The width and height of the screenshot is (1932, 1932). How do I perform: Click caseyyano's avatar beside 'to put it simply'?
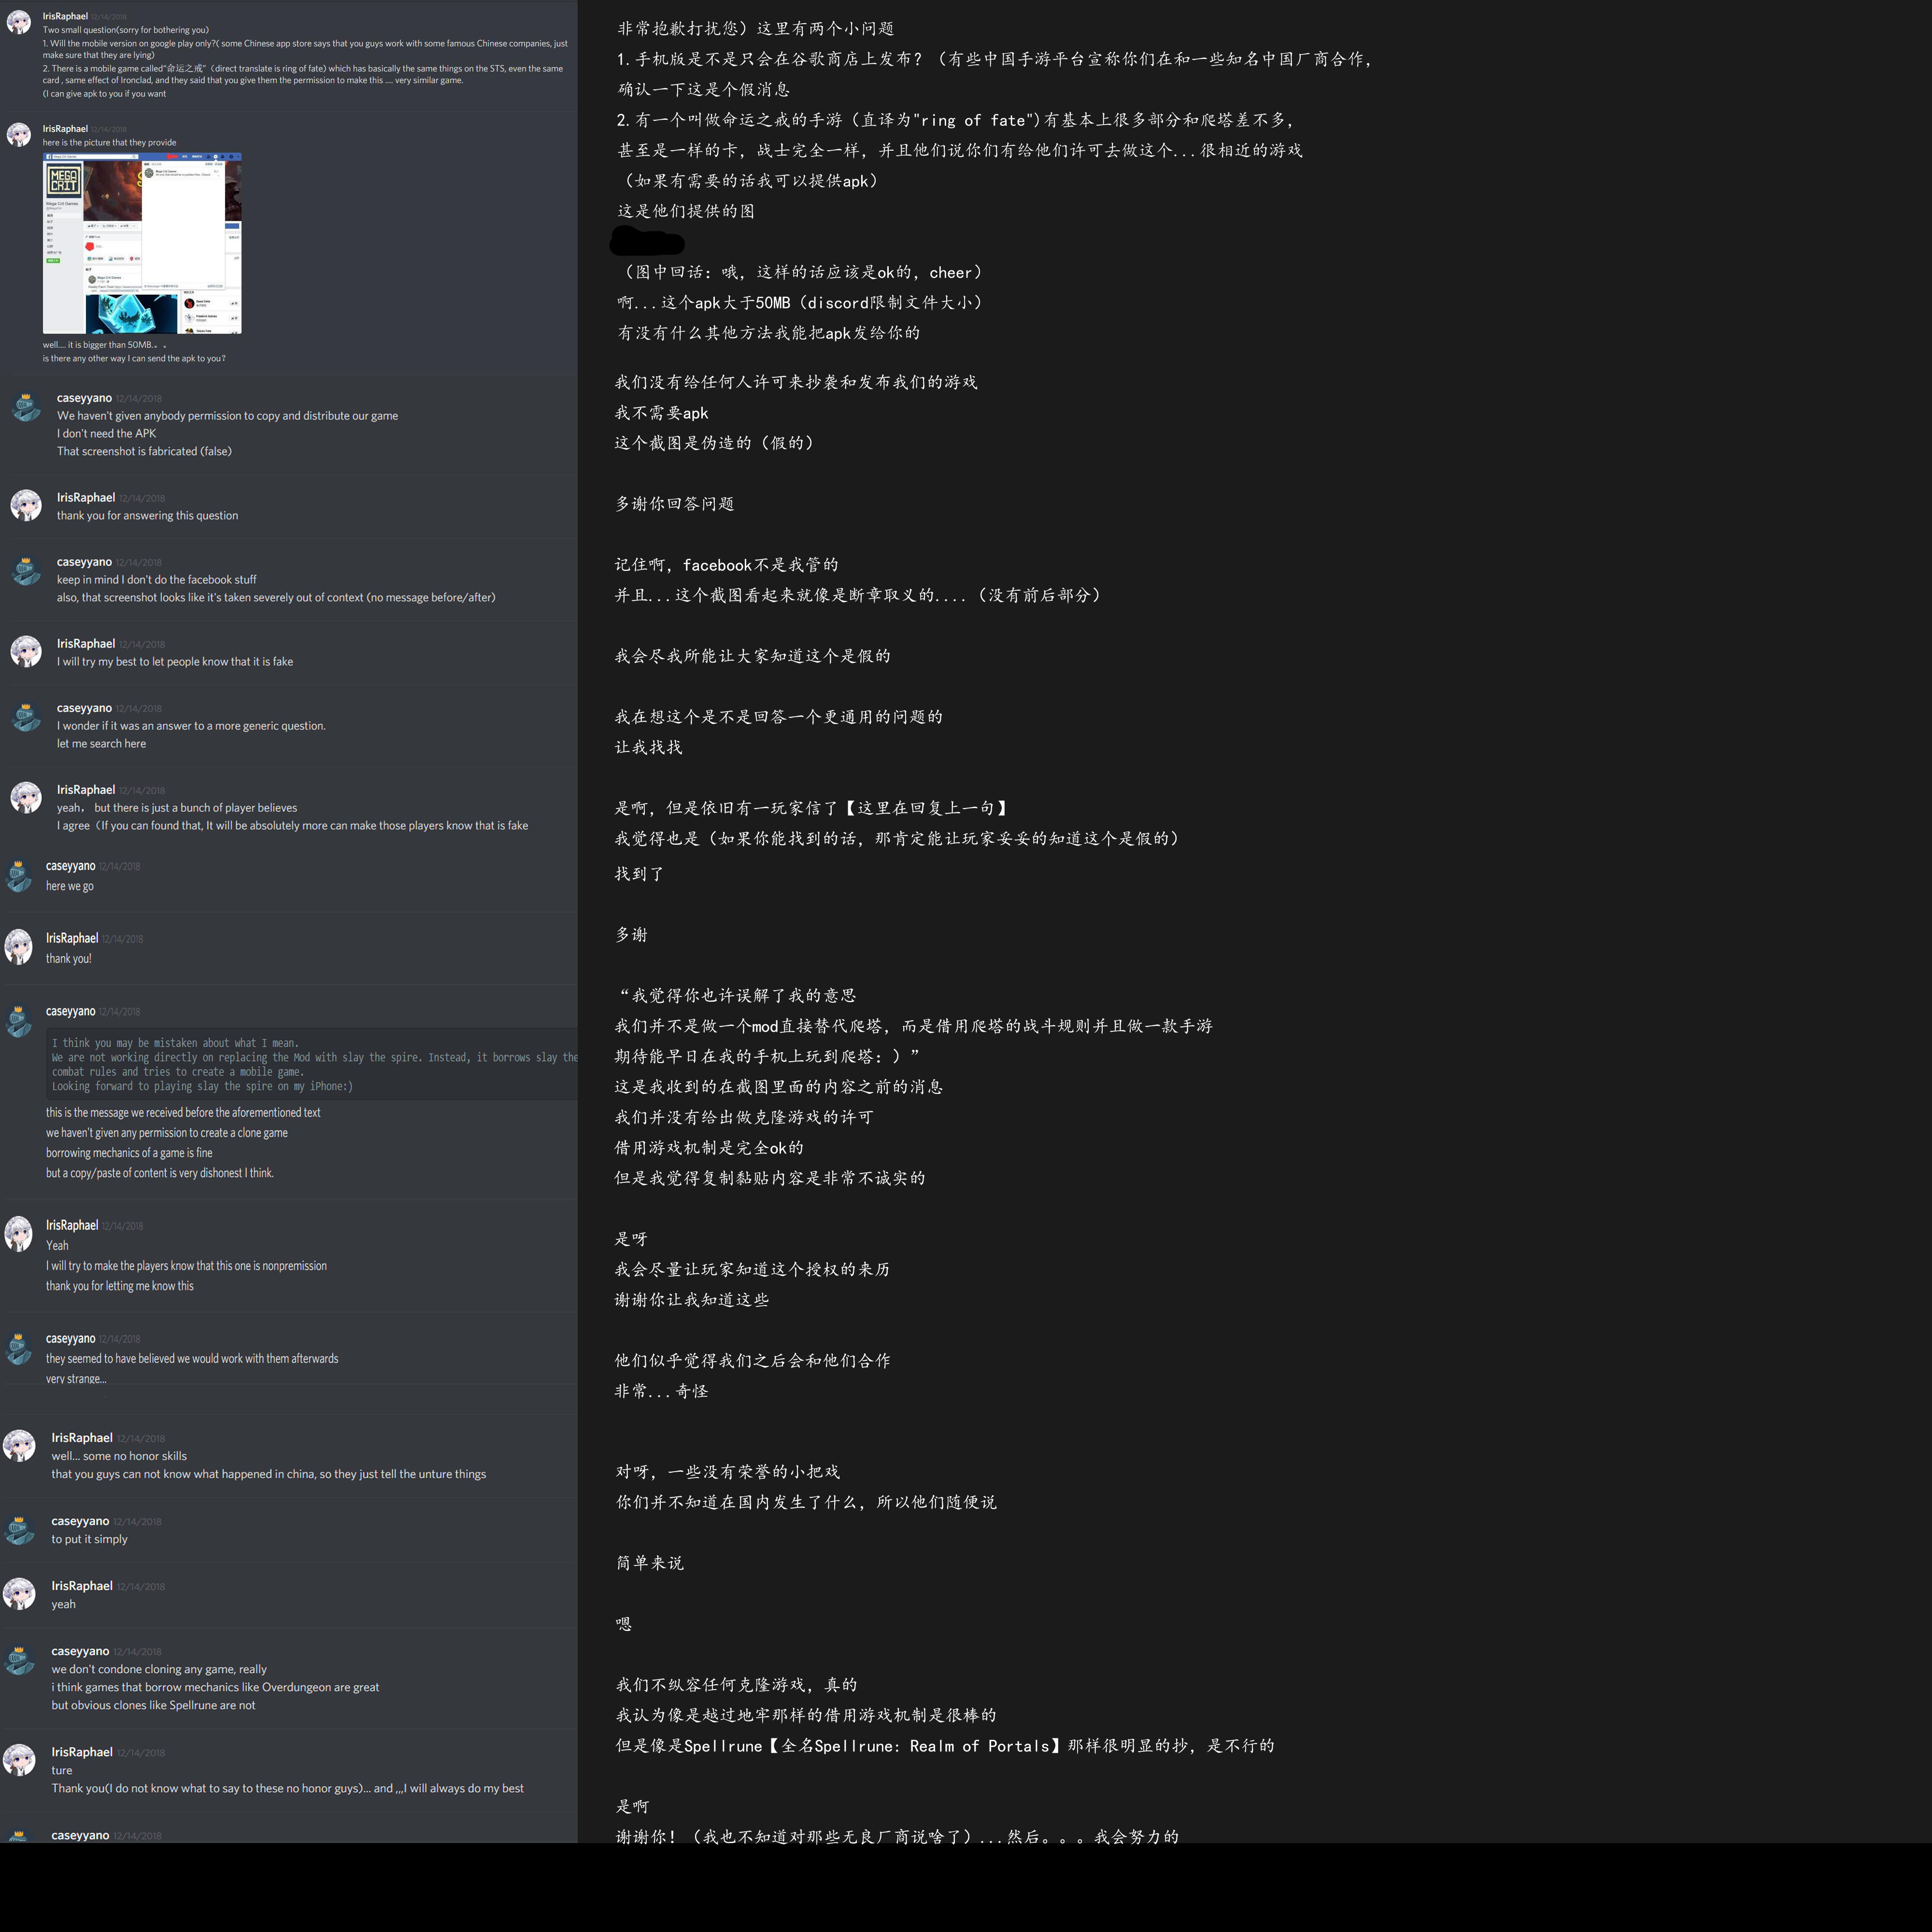[x=19, y=1528]
